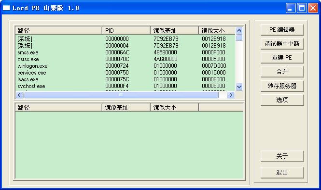Image resolution: width=321 pixels, height=190 pixels.
Task: Click image base value 4A680000
Action: click(166, 59)
